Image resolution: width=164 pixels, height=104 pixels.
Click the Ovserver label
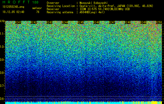click(x=53, y=3)
